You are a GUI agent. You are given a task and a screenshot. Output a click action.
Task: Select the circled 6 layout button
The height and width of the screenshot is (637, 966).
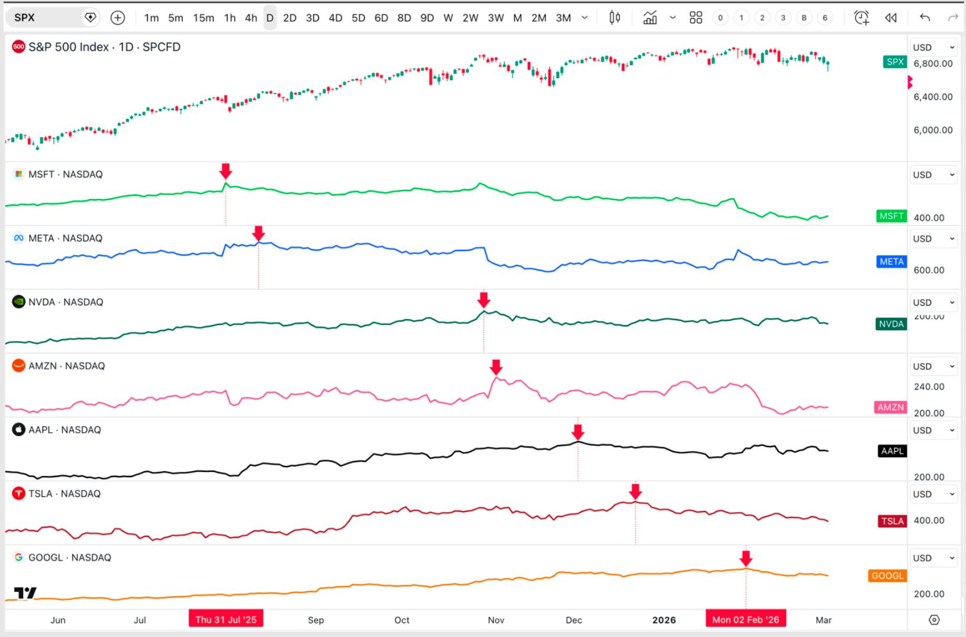[x=825, y=18]
